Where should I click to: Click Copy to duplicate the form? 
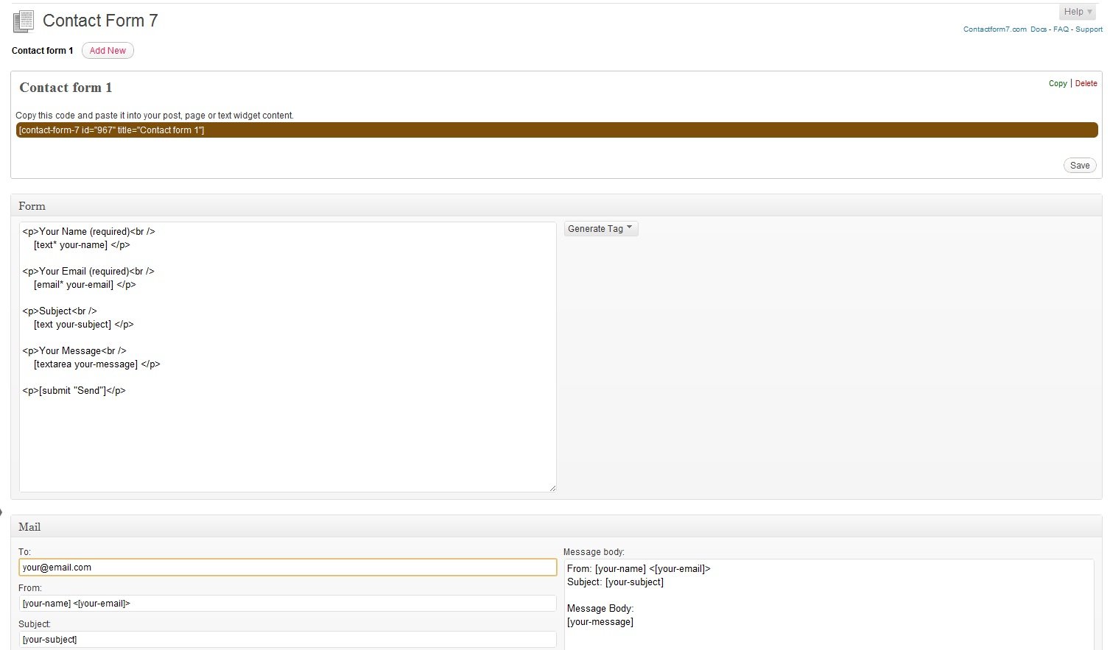(1058, 83)
